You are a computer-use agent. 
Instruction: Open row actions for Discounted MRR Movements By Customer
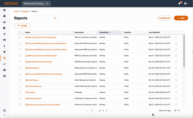point(176,74)
